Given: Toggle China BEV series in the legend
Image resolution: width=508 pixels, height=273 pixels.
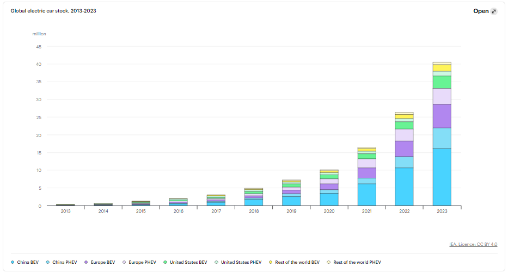Looking at the screenshot, I should point(25,262).
